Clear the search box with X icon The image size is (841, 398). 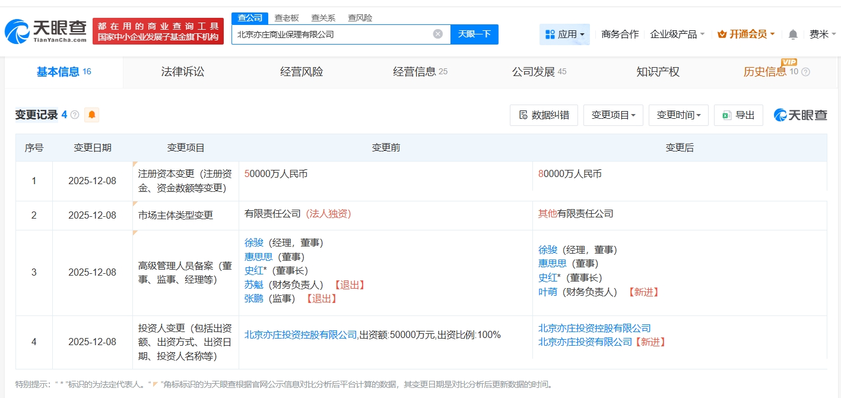pyautogui.click(x=438, y=34)
